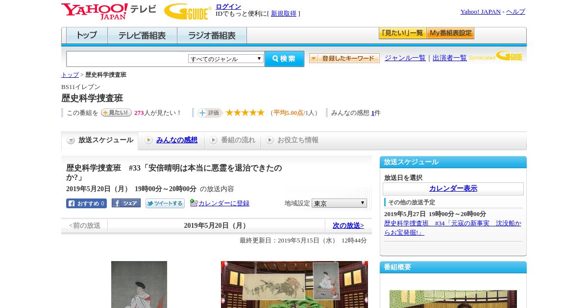This screenshot has height=308, width=588.
Task: Click the five-star rating display
Action: pyautogui.click(x=245, y=112)
